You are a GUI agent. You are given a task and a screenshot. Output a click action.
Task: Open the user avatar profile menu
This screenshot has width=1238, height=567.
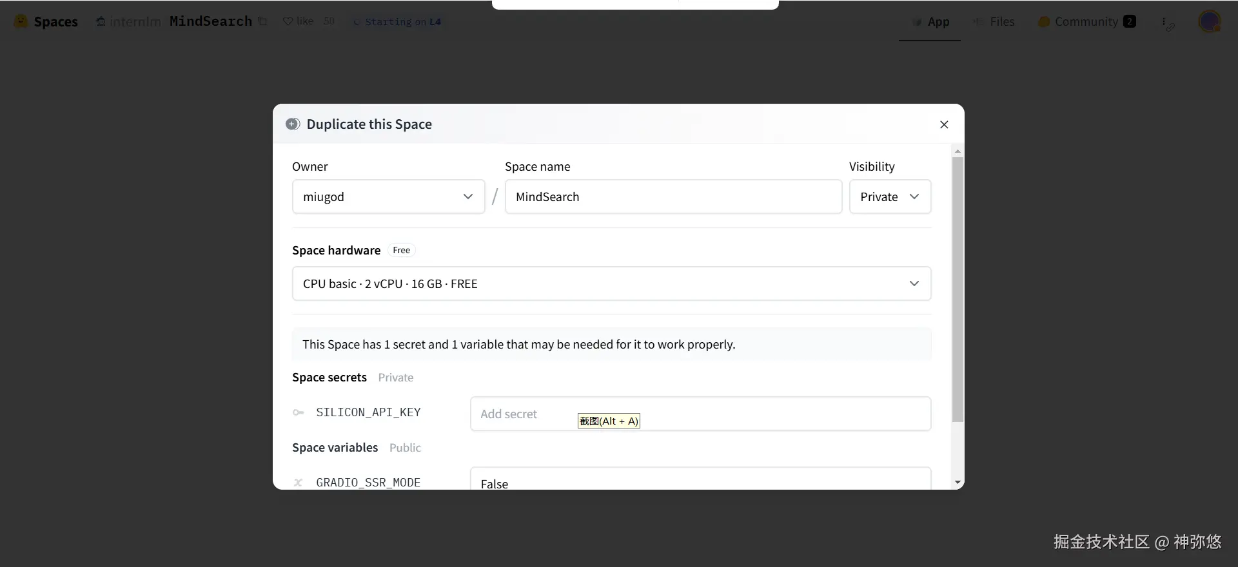[x=1210, y=21]
